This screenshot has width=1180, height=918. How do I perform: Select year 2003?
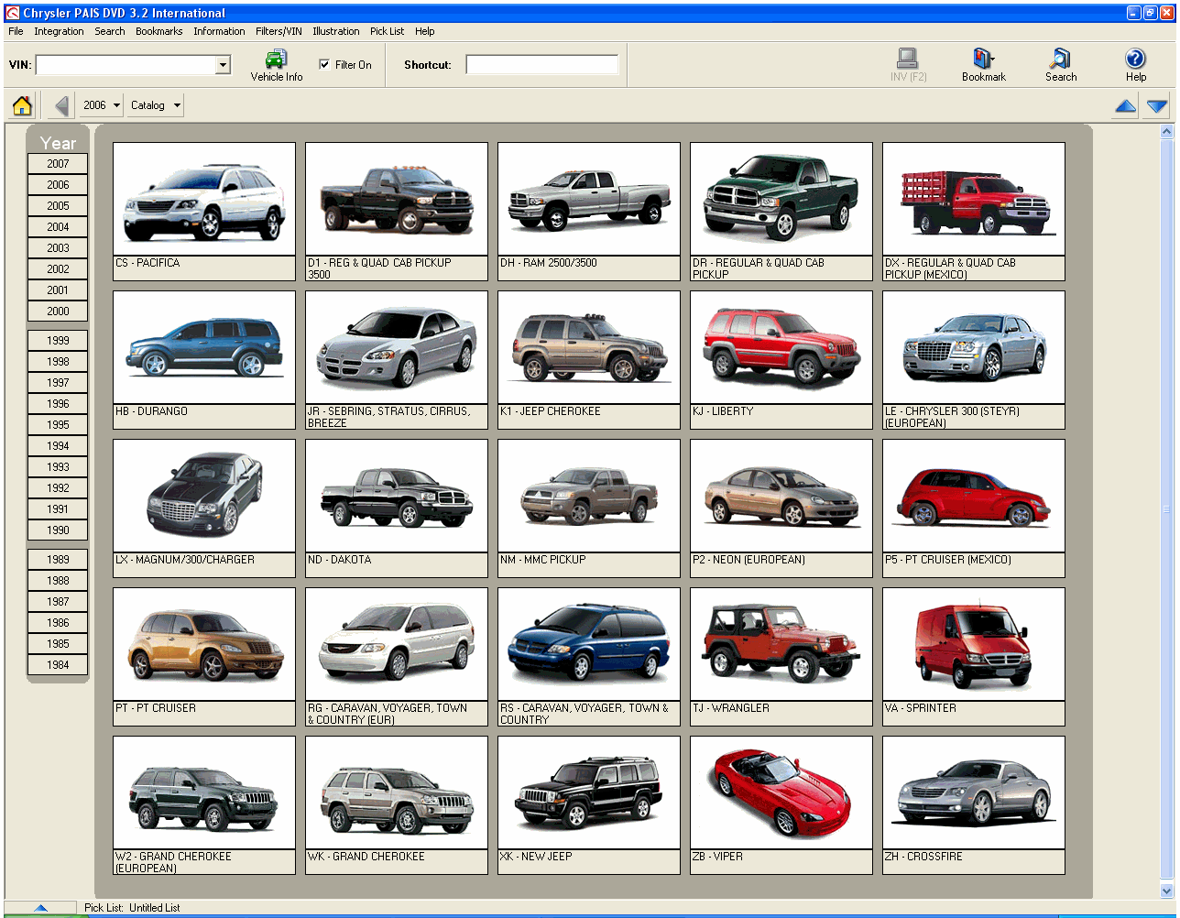(58, 248)
